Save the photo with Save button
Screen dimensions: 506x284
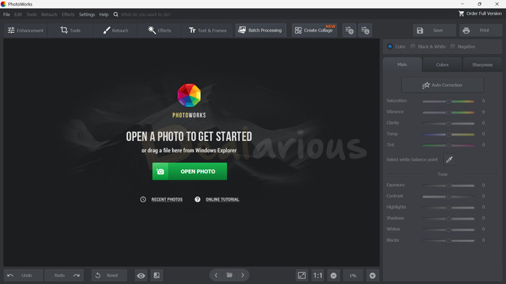click(x=434, y=30)
